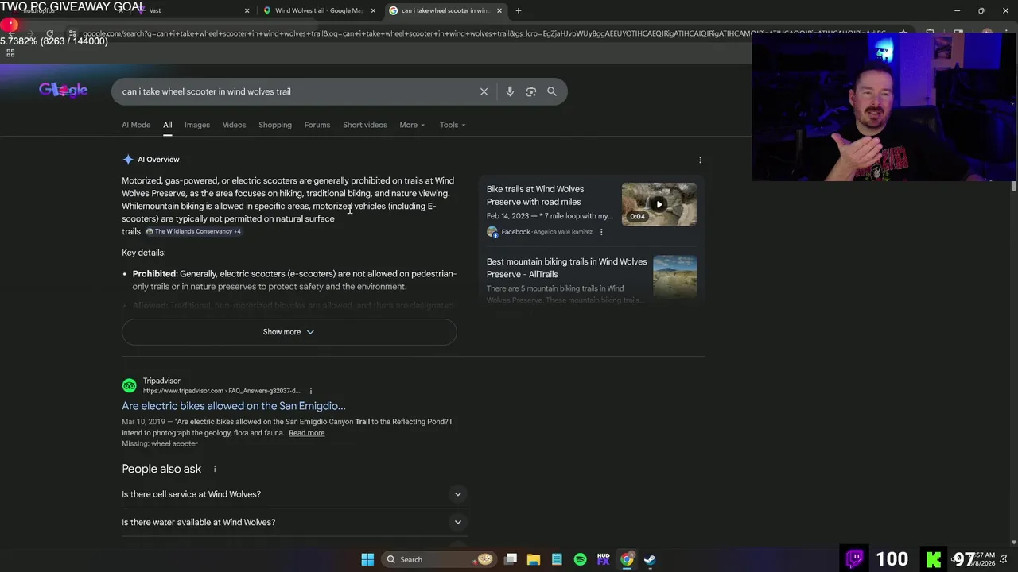Open options beside Facebook video source
The image size is (1018, 572).
(601, 232)
